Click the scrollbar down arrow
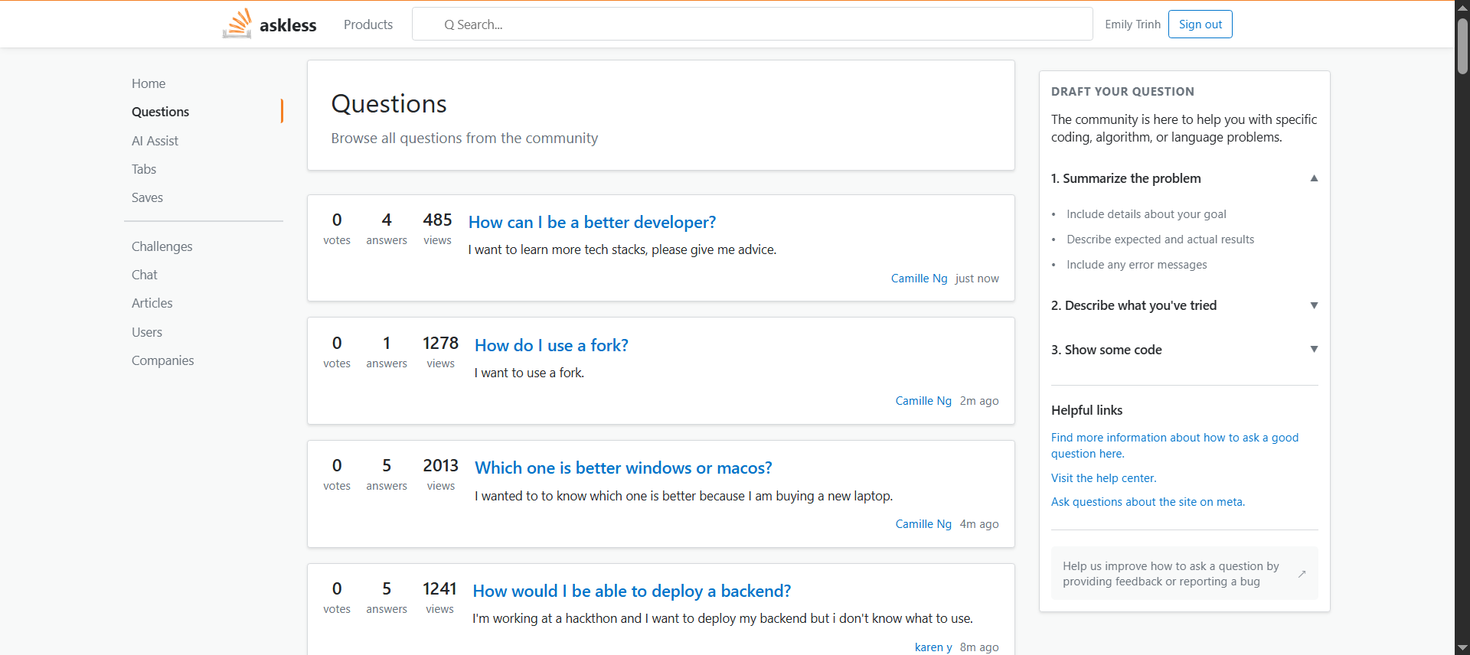 tap(1462, 648)
